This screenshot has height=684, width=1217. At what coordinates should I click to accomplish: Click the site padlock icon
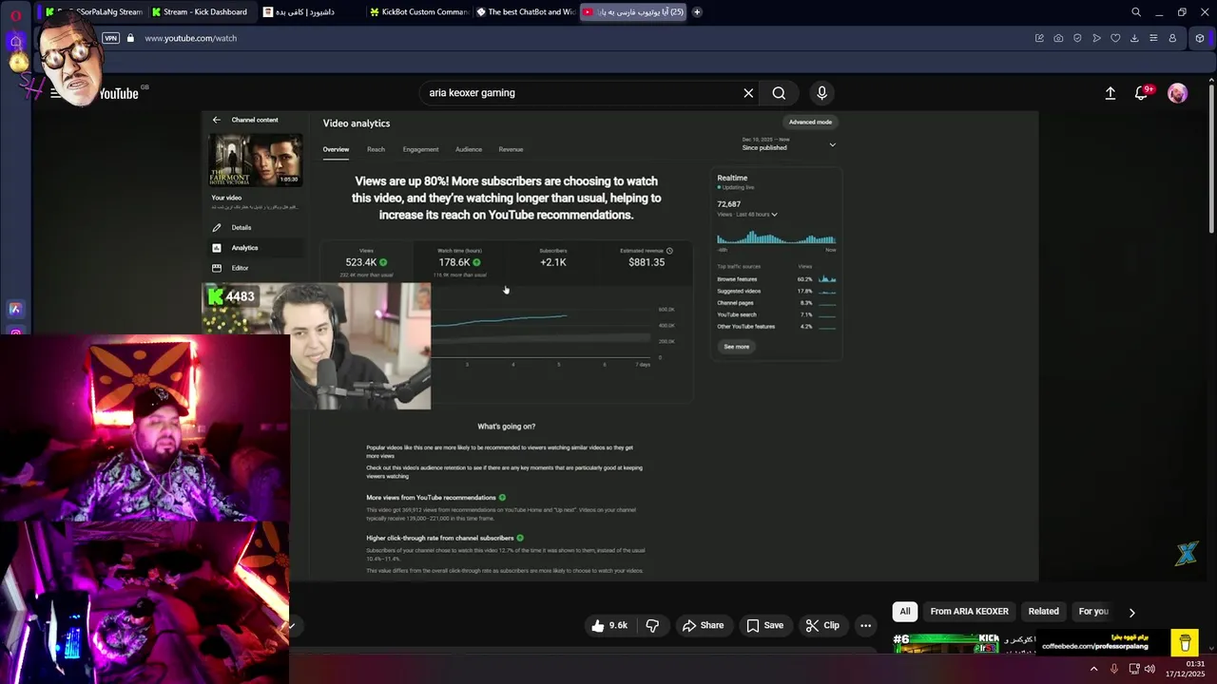point(131,38)
